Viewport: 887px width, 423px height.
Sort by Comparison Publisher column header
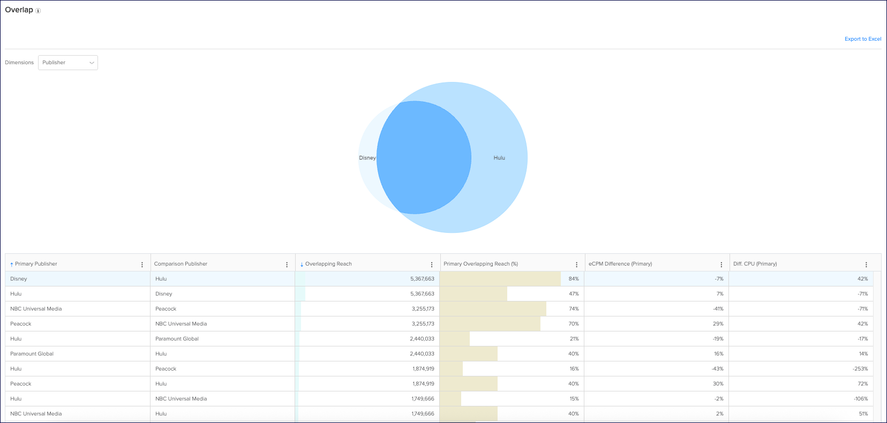point(181,264)
